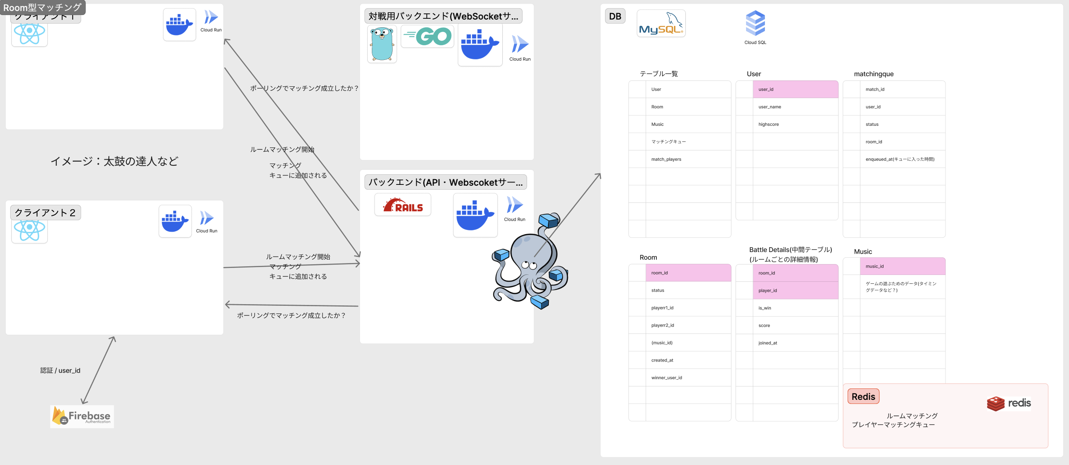Click the Firebase Authentication logo
1069x465 pixels.
(82, 416)
